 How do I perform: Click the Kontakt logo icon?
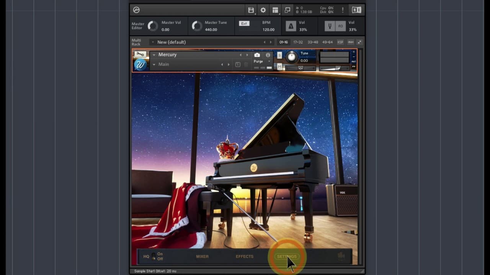(x=136, y=10)
